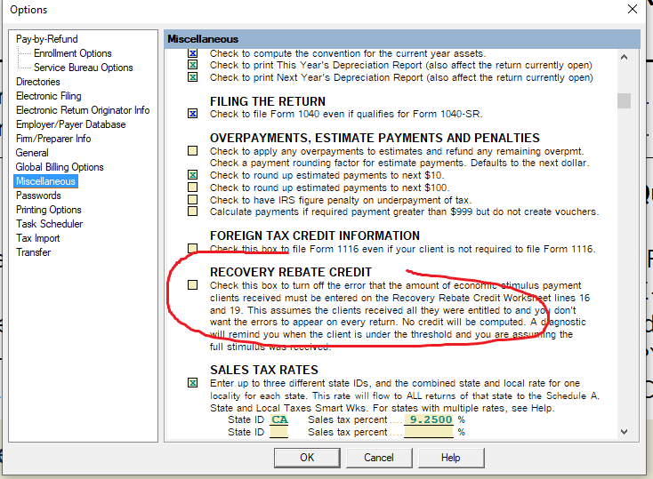Check the Recovery Rebate Credit checkbox
Viewport: 653px width, 479px height.
pyautogui.click(x=192, y=285)
